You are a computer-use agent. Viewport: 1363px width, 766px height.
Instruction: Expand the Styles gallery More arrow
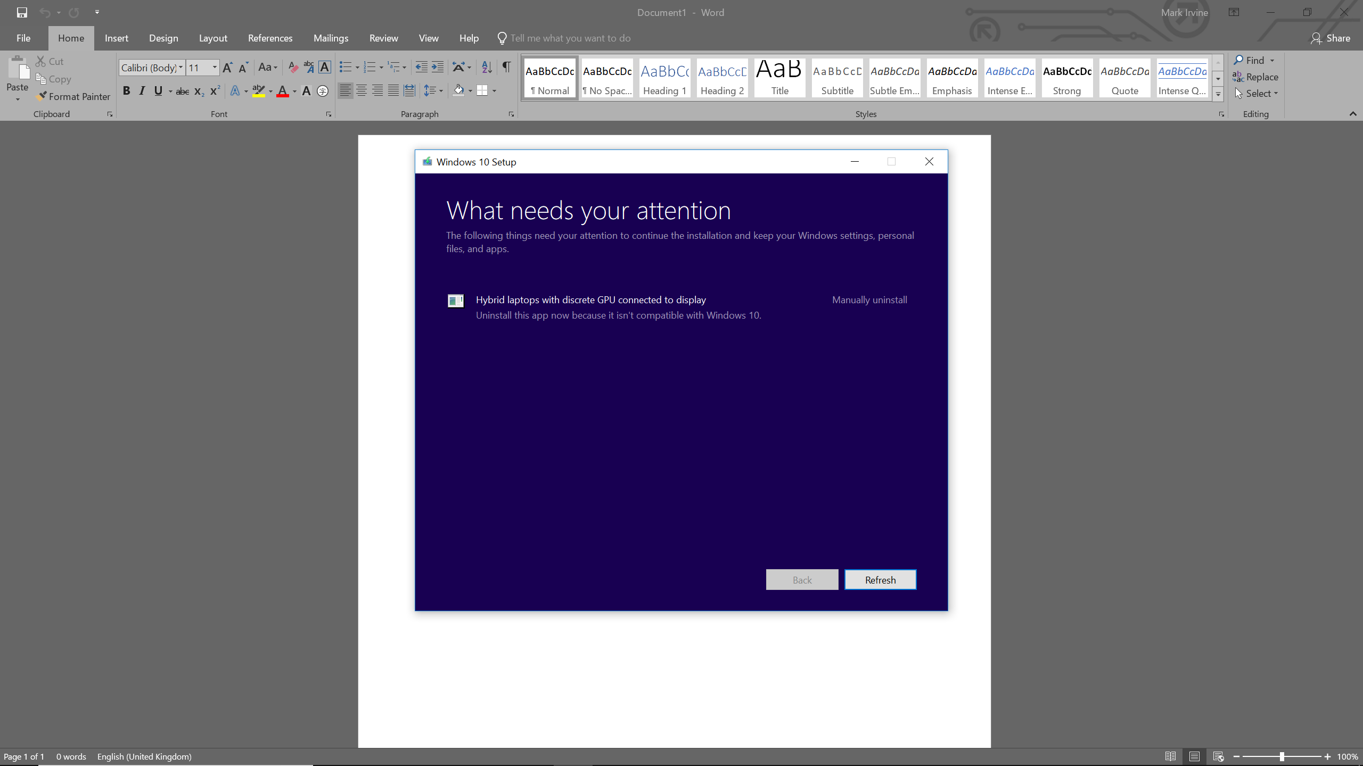click(1218, 94)
